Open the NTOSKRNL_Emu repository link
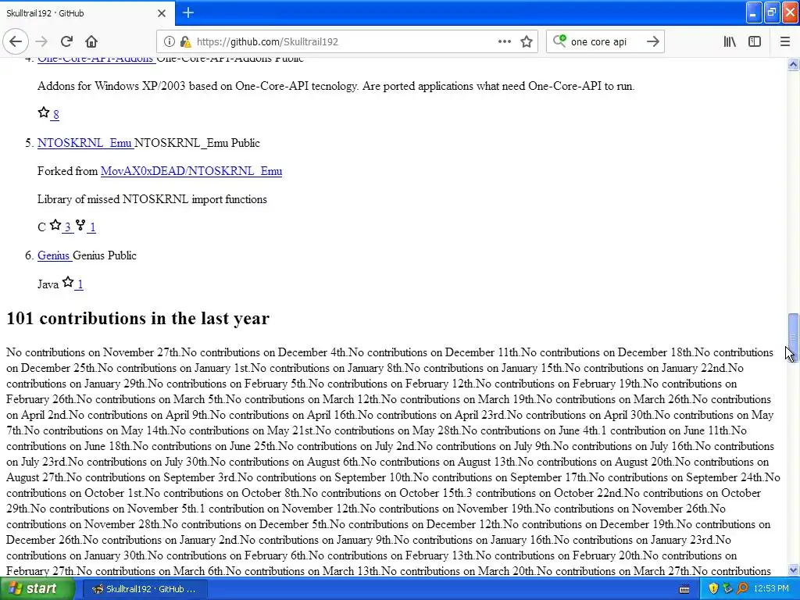 click(84, 143)
